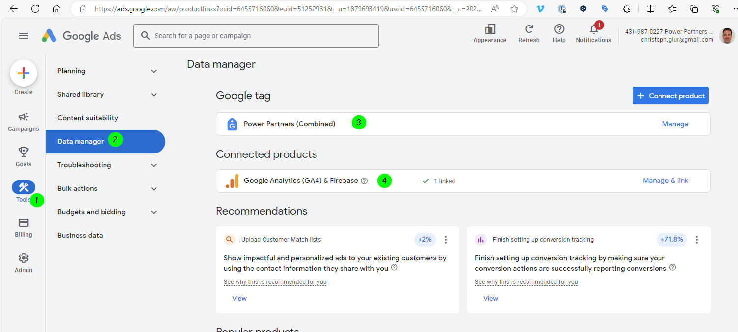Open more options on conversion tracking card
The height and width of the screenshot is (332, 738).
697,240
